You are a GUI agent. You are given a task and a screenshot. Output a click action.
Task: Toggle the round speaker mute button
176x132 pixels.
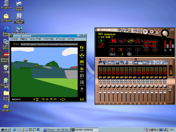point(165,33)
